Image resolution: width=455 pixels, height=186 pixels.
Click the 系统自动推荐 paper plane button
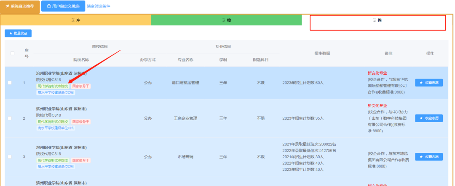pyautogui.click(x=20, y=6)
